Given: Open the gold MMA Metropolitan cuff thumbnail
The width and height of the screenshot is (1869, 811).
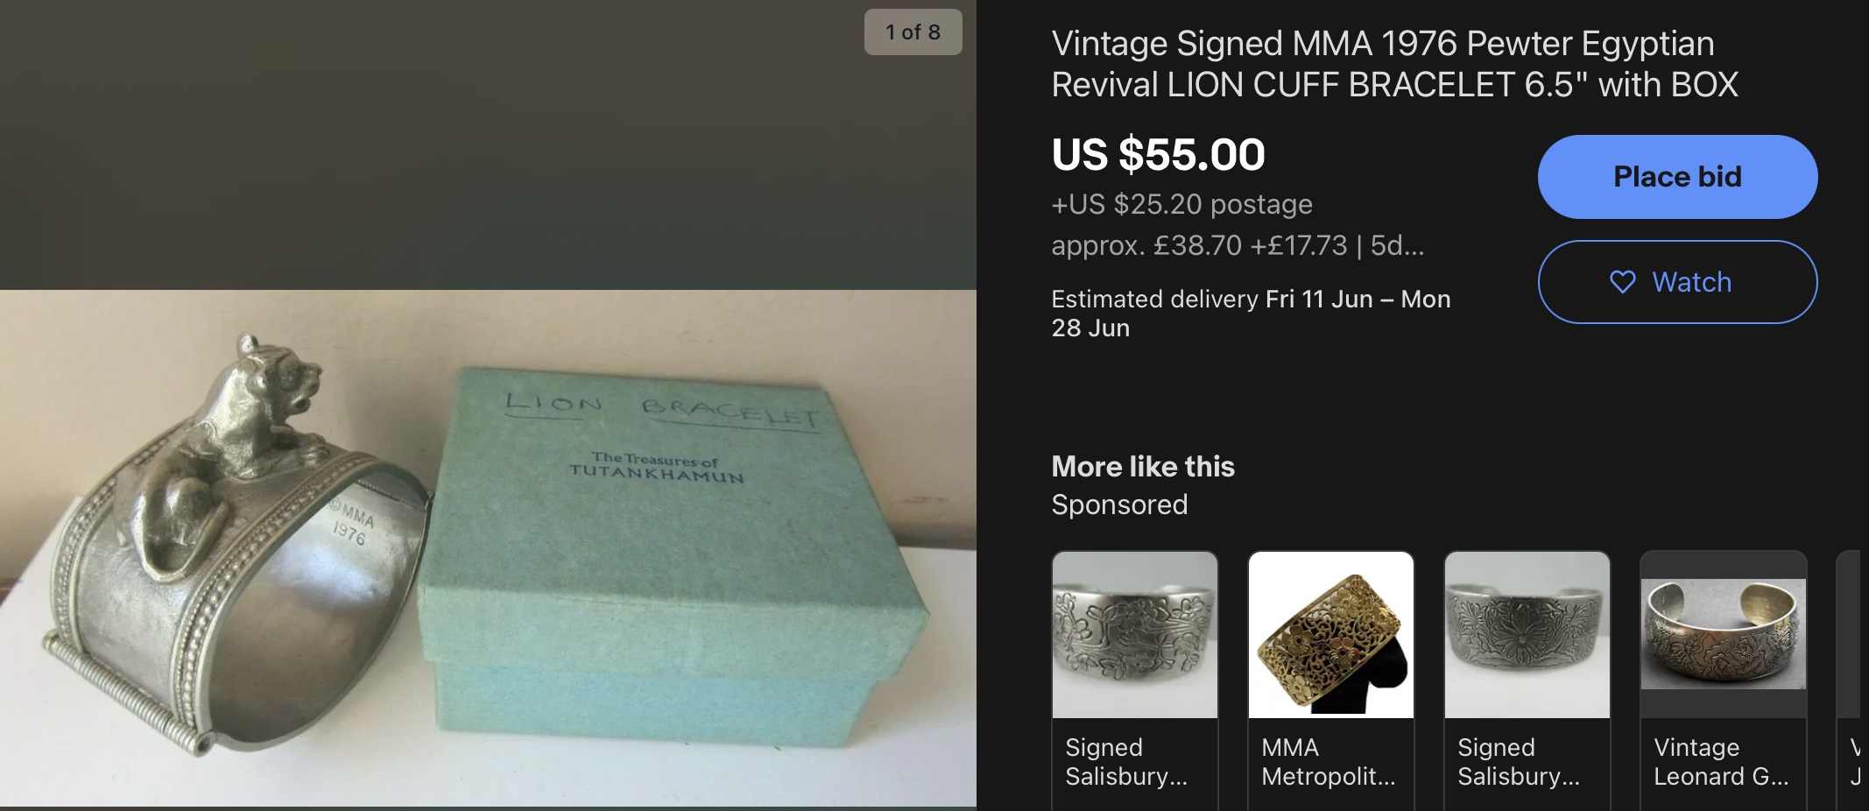Looking at the screenshot, I should point(1331,635).
